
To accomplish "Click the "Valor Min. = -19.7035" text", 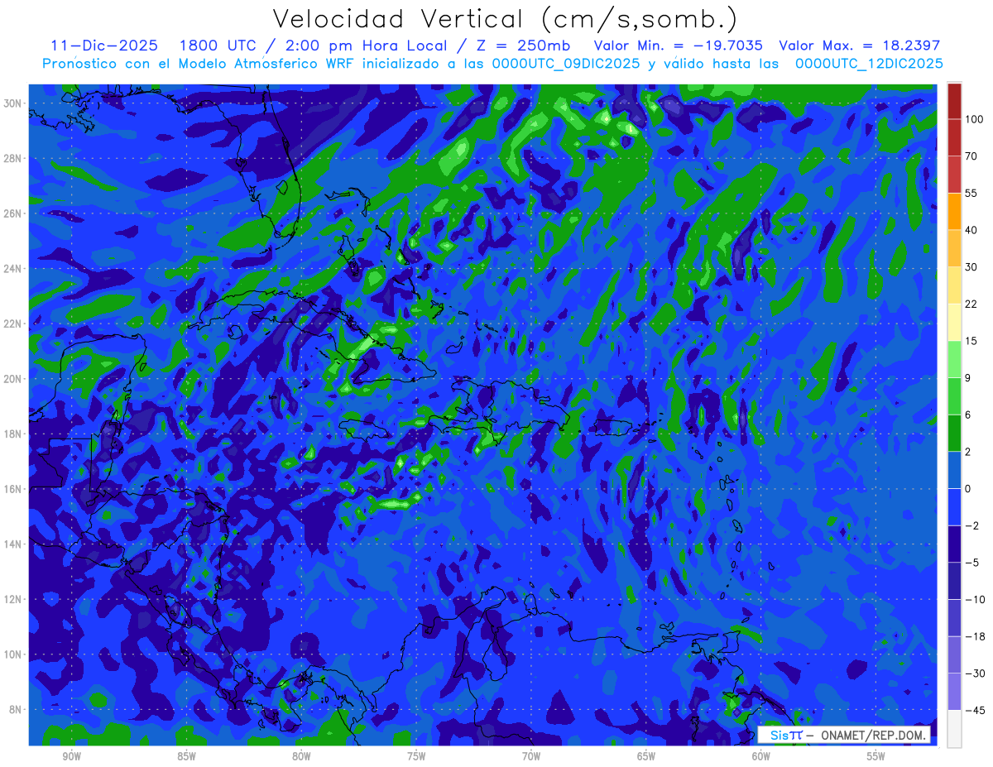I will (679, 46).
